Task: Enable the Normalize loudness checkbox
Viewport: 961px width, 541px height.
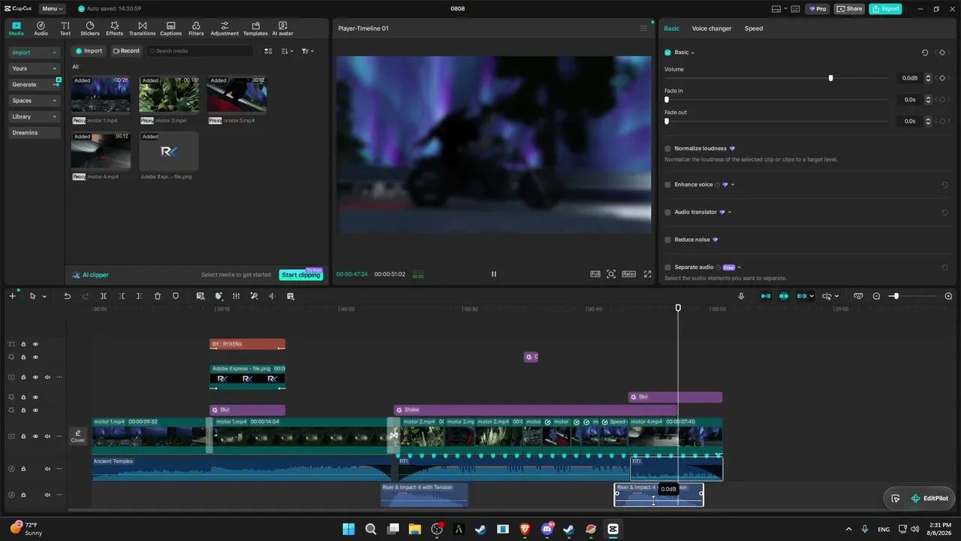Action: pos(667,149)
